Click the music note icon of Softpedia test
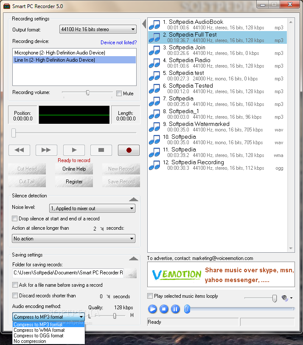The height and width of the screenshot is (345, 303). pos(154,76)
